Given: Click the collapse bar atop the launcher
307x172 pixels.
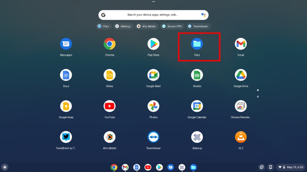Looking at the screenshot, I should (x=153, y=2).
